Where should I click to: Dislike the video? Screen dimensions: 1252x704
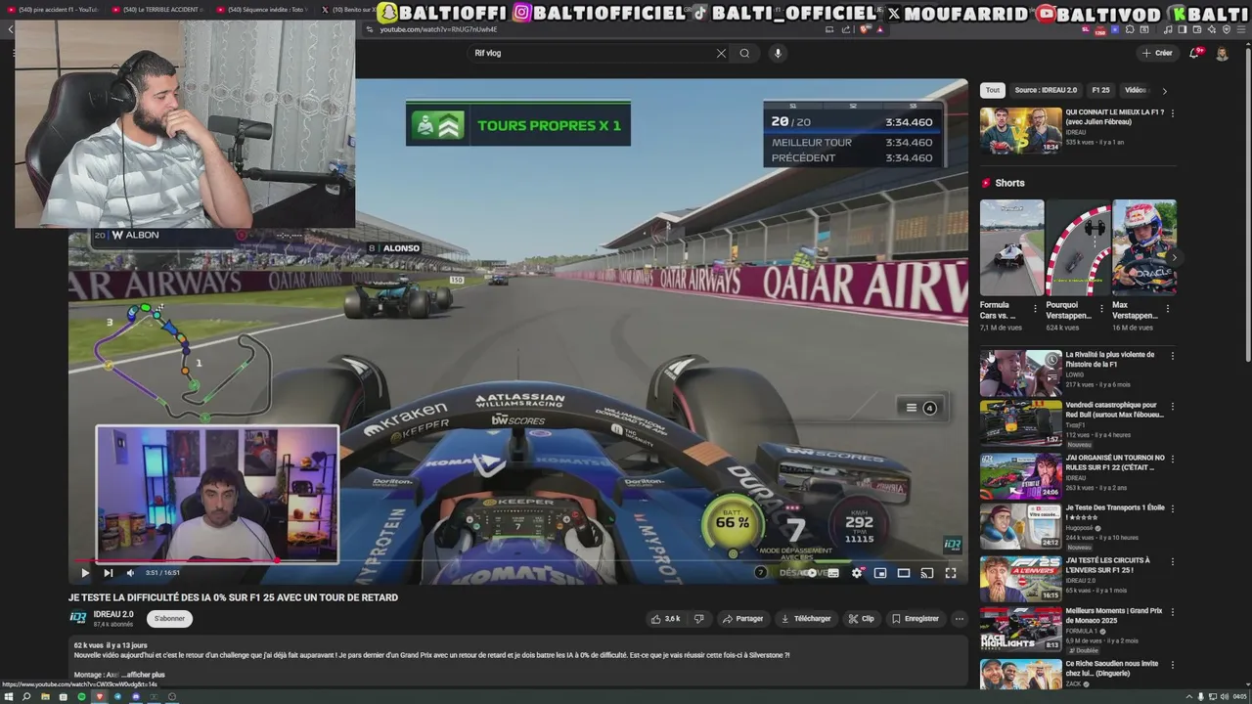click(698, 618)
